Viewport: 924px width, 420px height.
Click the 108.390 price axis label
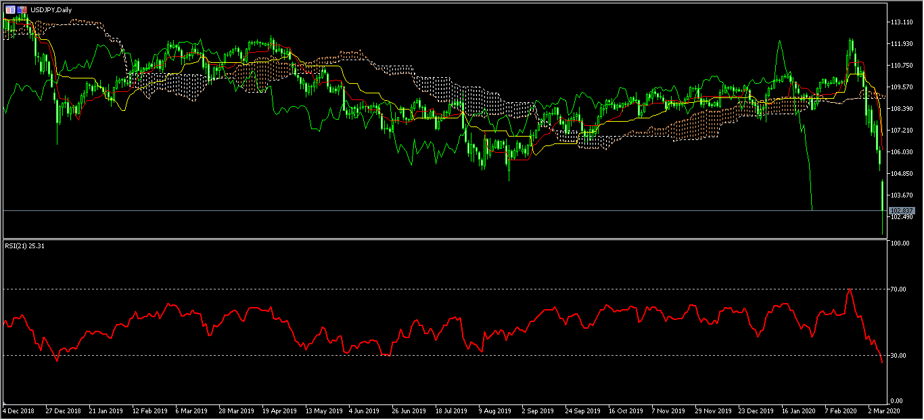900,108
